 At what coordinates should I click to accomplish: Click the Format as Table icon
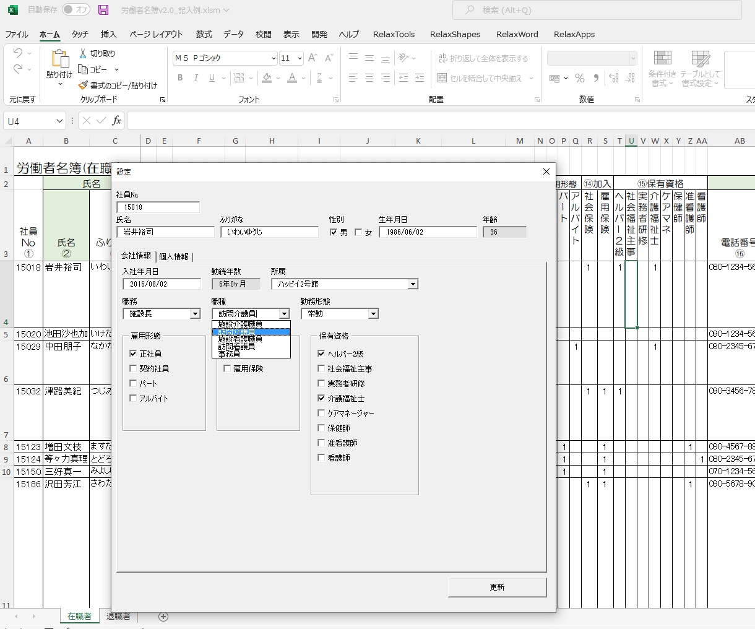point(701,58)
